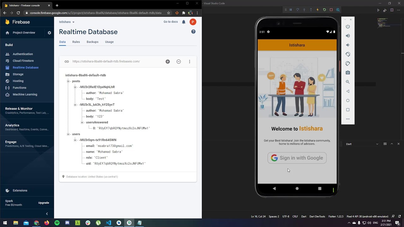This screenshot has width=404, height=227.
Task: Open Hosting in Firebase sidebar
Action: 18,81
